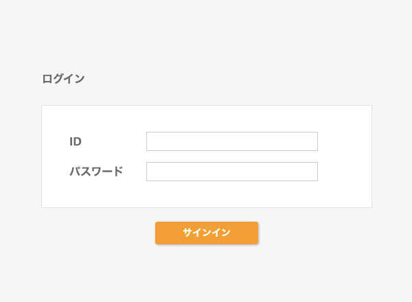Screen dimensions: 412x302
Task: Submit the login form with サインイン
Action: 206,233
